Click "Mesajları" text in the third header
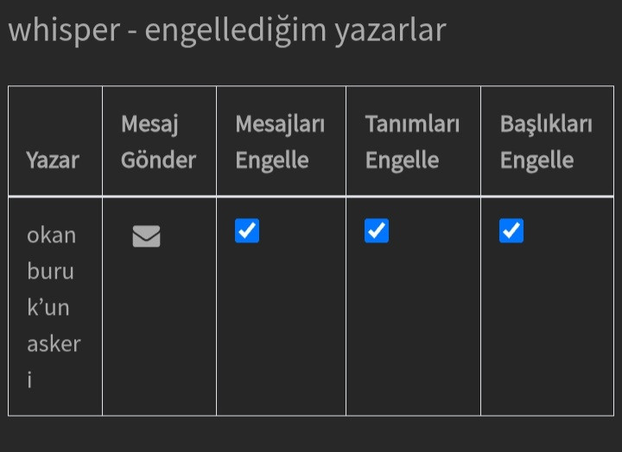Screen dimensions: 622x452 pyautogui.click(x=280, y=123)
